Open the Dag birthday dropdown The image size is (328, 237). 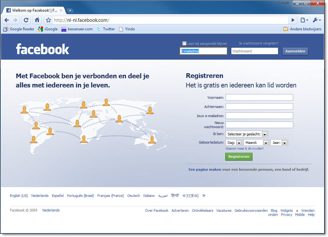pyautogui.click(x=234, y=143)
